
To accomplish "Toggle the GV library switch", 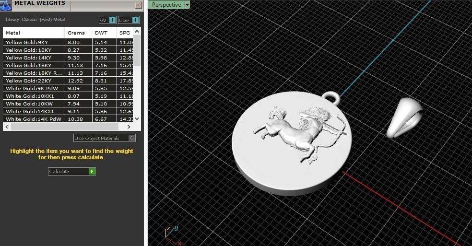I will (x=112, y=20).
